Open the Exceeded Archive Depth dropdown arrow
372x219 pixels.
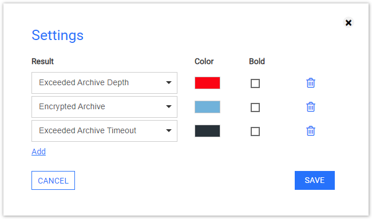(169, 83)
